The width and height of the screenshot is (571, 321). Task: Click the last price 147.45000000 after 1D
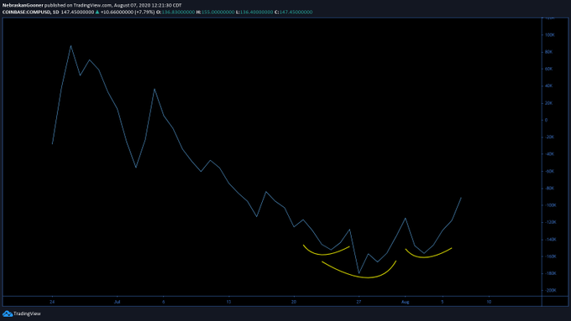[x=77, y=12]
